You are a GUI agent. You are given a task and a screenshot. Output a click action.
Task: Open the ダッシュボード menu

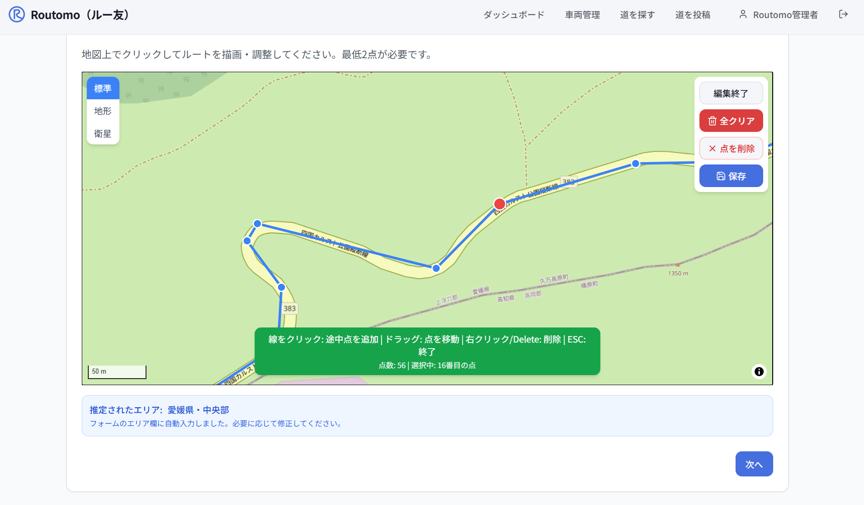(x=513, y=15)
